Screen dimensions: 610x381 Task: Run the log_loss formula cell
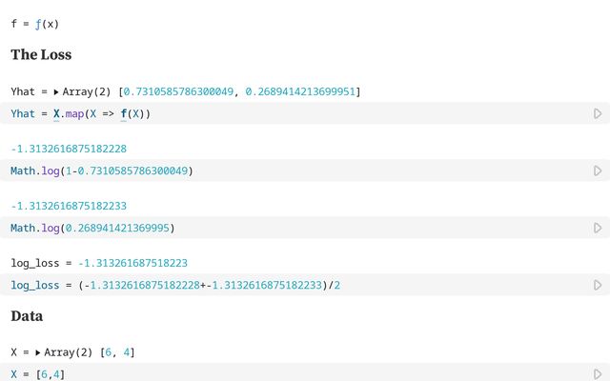[598, 286]
